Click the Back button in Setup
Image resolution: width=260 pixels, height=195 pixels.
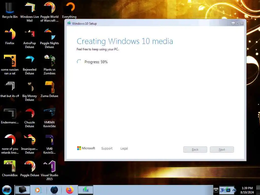pos(195,150)
